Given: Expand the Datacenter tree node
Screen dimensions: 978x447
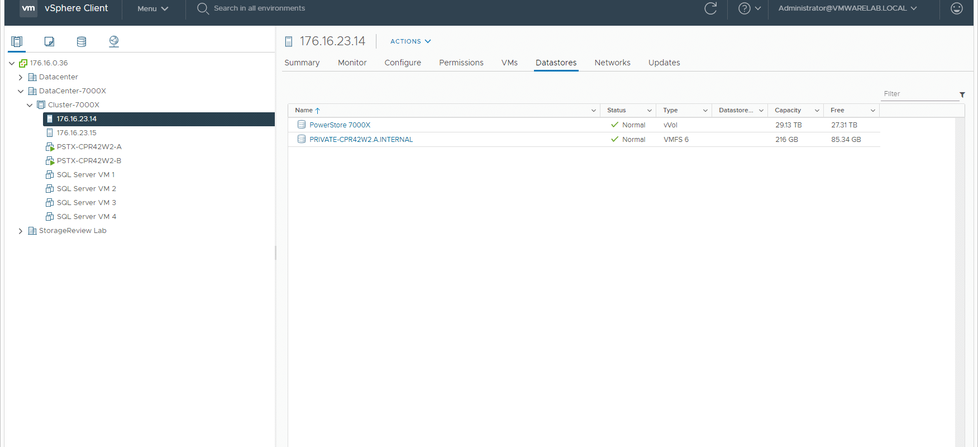Looking at the screenshot, I should pyautogui.click(x=21, y=77).
